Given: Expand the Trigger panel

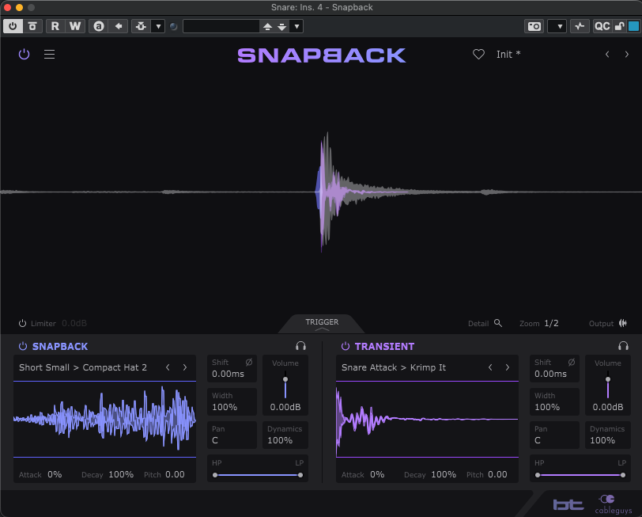Looking at the screenshot, I should 322,324.
